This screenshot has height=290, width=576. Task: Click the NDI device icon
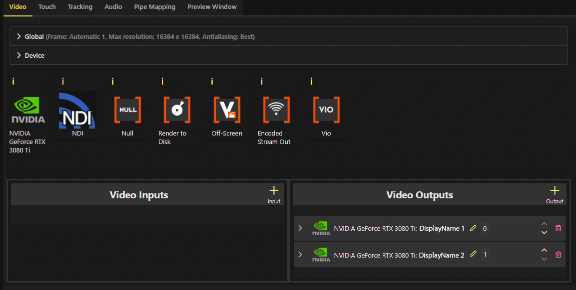pos(77,110)
